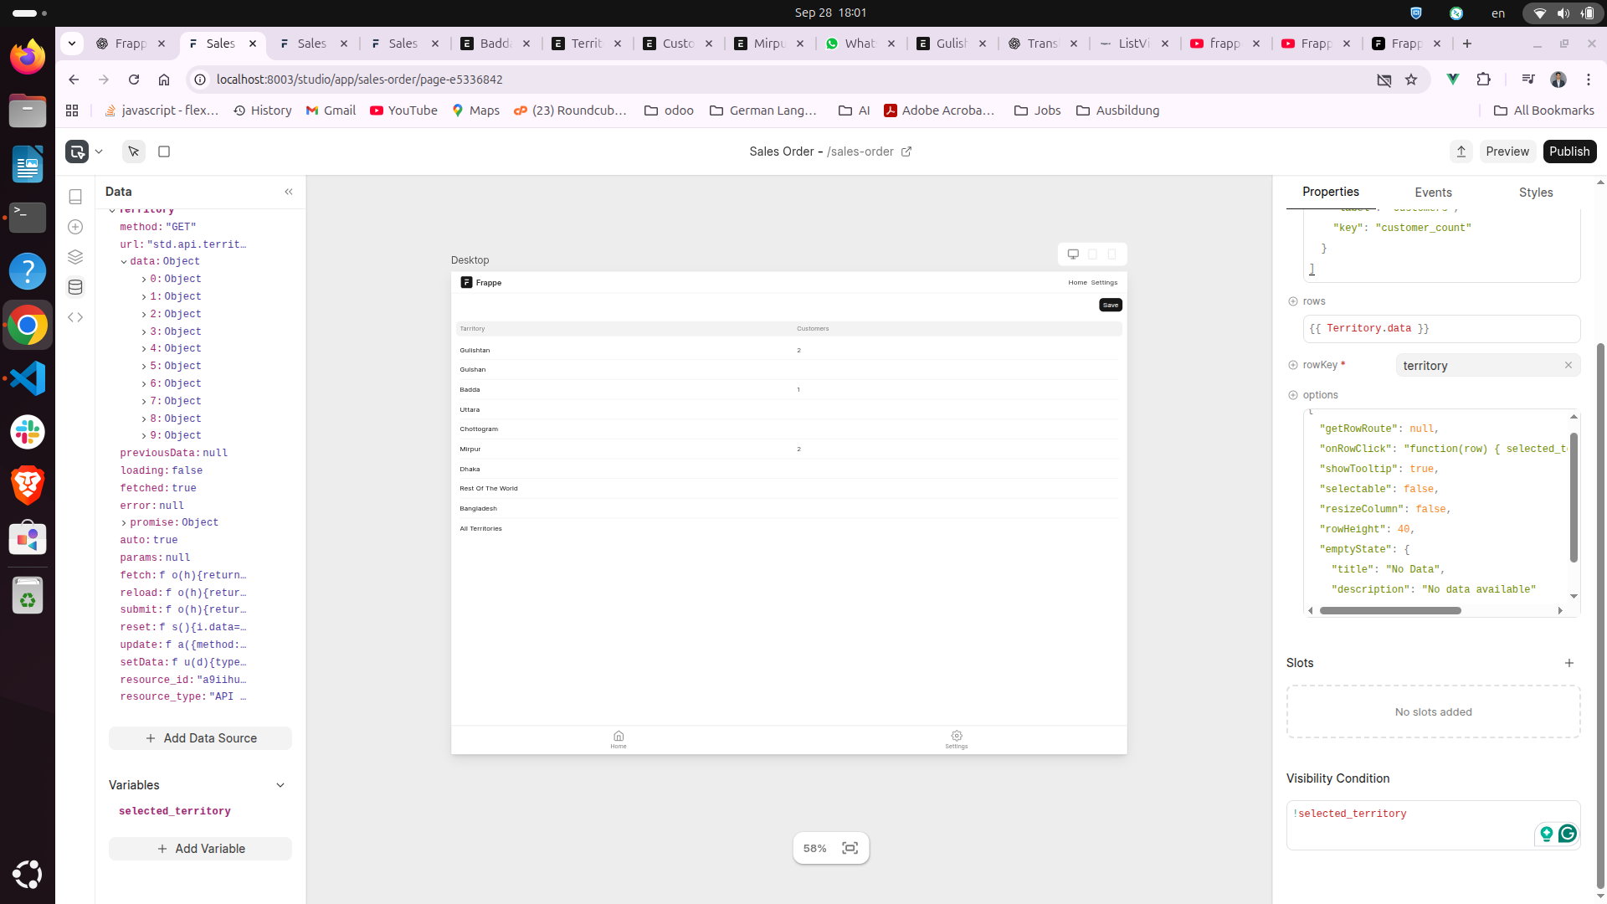Image resolution: width=1607 pixels, height=904 pixels.
Task: Click the Add Data Source button
Action: (200, 738)
